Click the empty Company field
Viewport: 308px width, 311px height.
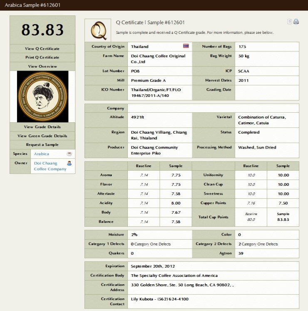point(213,108)
